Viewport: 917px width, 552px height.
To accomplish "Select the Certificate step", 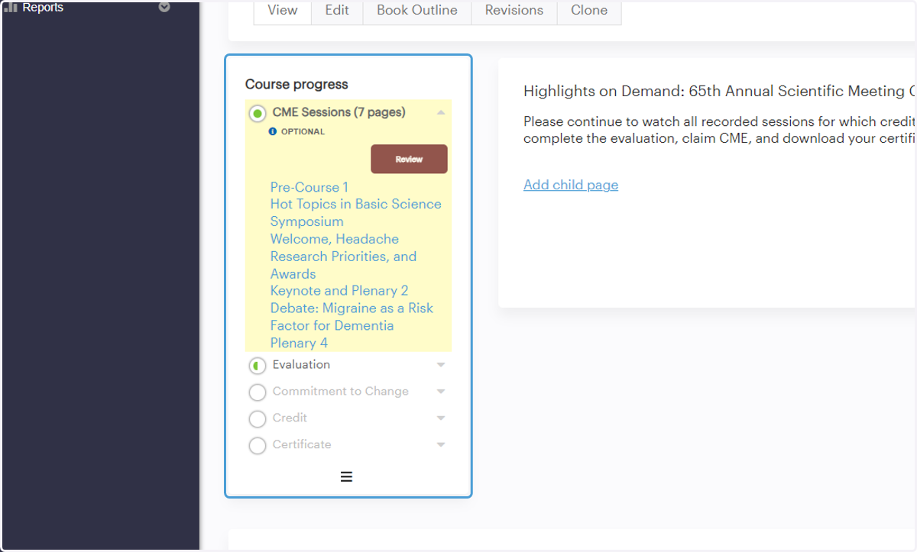I will [x=302, y=444].
